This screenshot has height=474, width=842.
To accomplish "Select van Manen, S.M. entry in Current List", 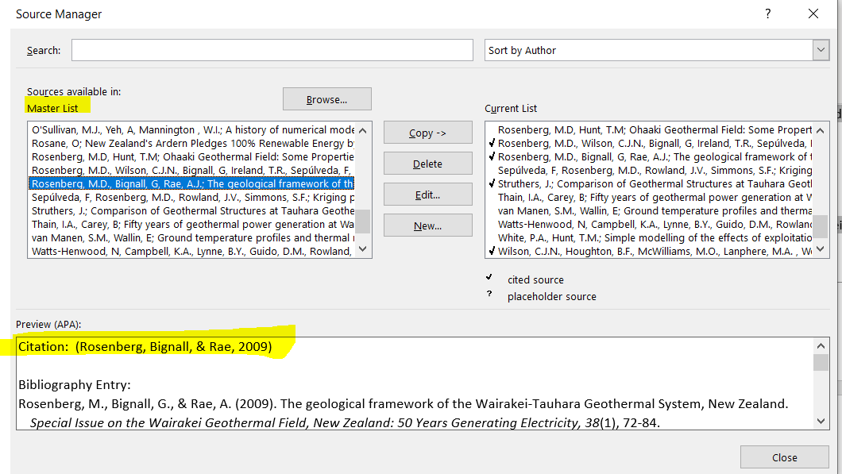I will pyautogui.click(x=650, y=211).
